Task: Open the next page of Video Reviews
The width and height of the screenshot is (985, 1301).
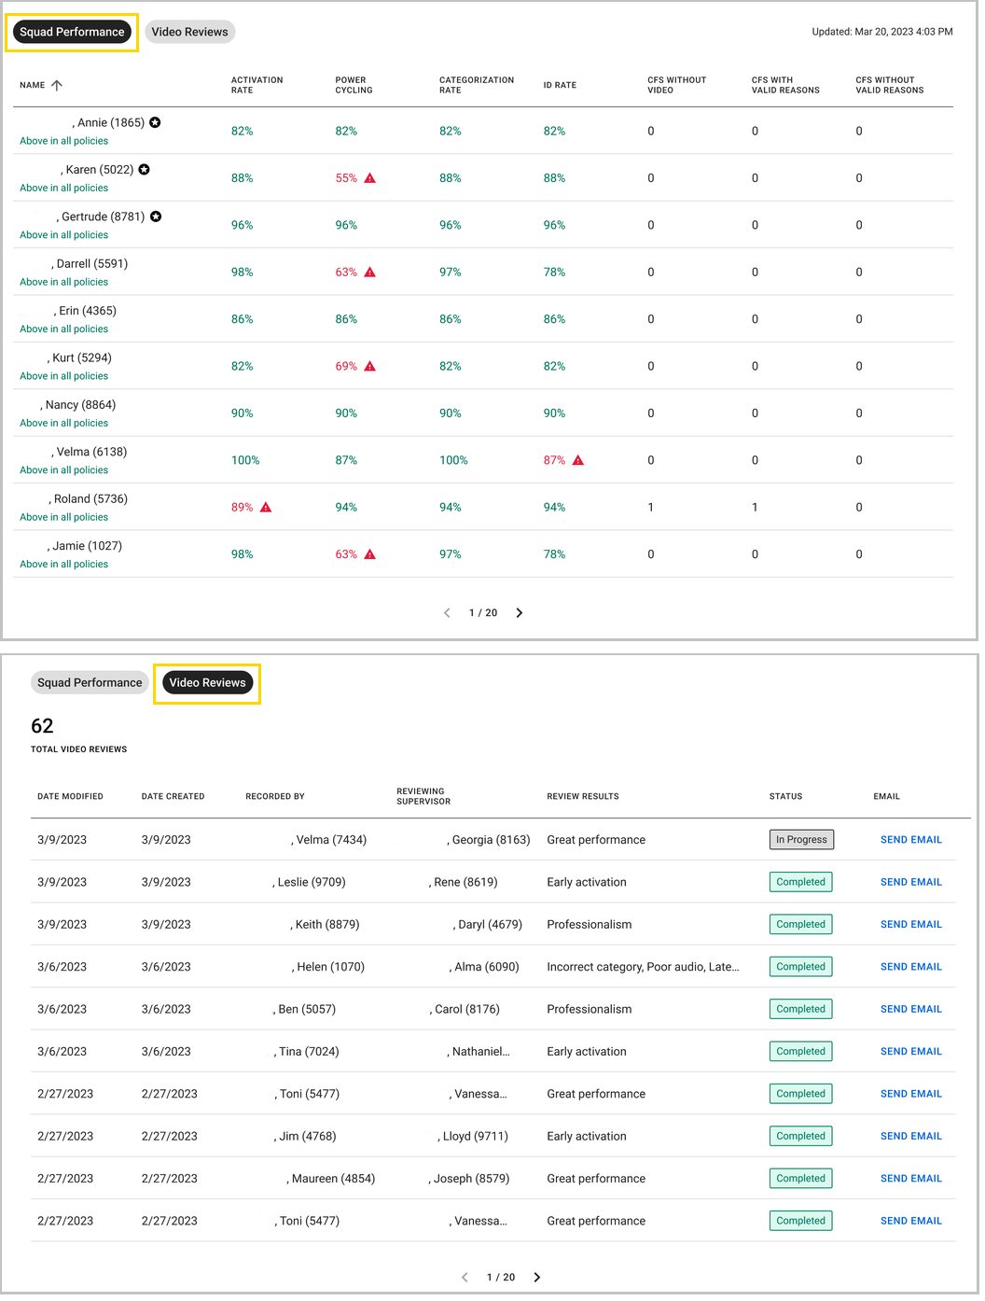Action: (x=537, y=1277)
